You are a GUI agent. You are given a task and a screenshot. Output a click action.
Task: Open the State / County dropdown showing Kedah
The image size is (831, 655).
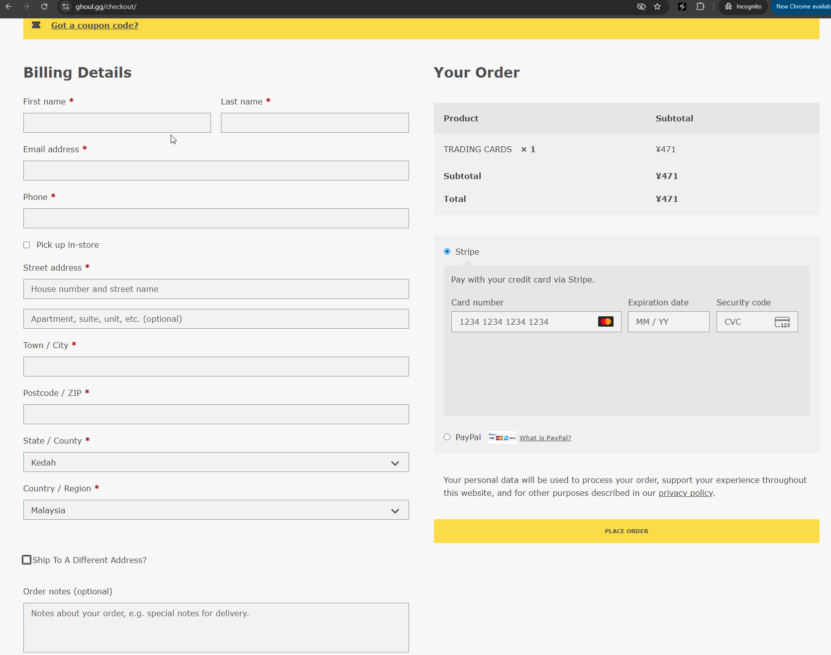point(216,462)
